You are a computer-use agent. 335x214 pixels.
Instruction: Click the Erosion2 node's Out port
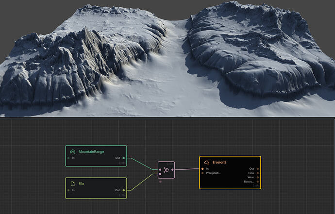click(x=258, y=169)
